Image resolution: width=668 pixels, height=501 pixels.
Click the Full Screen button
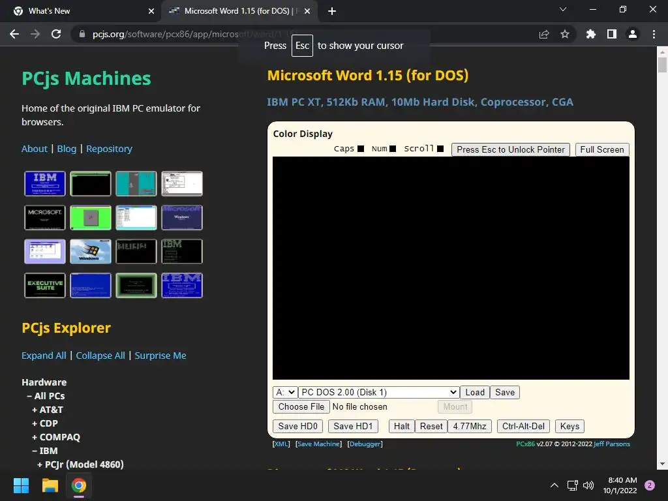602,149
